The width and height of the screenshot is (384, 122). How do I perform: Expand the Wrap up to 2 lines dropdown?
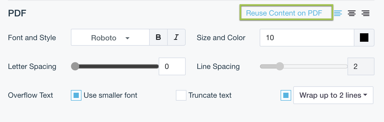pos(333,95)
